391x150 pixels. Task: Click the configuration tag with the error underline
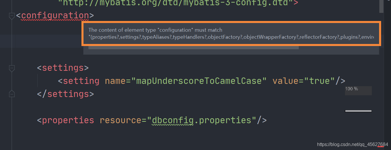[x=55, y=15]
